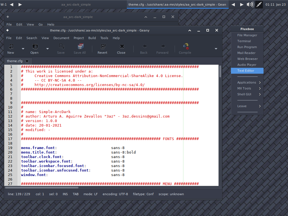Image resolution: width=288 pixels, height=216 pixels.
Task: Click the clock showing 01:11 Jan 23
Action: pos(276,4)
